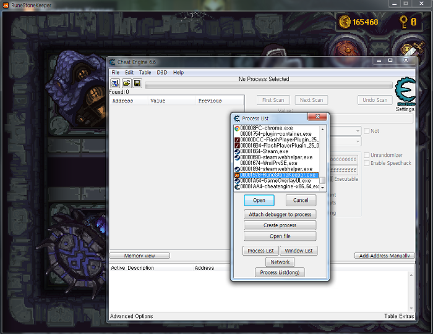Click the Open file button
The height and width of the screenshot is (334, 433).
pos(280,236)
